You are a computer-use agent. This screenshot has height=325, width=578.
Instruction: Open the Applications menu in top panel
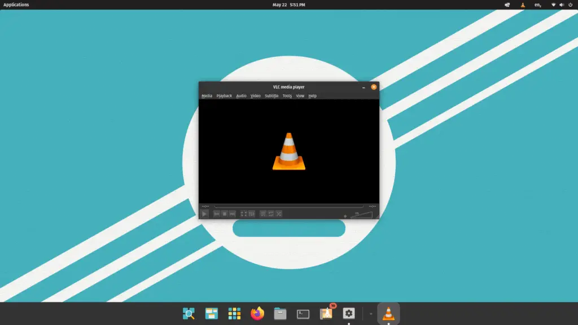coord(16,5)
